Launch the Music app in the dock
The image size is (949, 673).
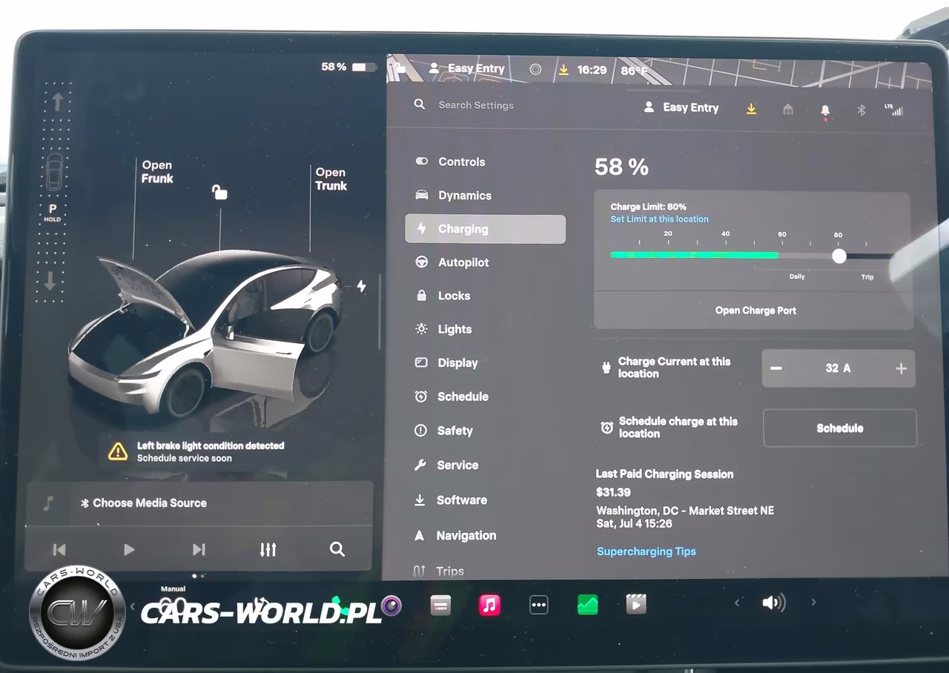(x=489, y=605)
